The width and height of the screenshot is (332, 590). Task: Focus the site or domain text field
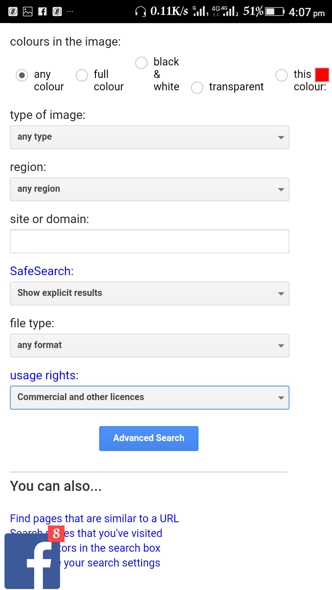pos(149,242)
